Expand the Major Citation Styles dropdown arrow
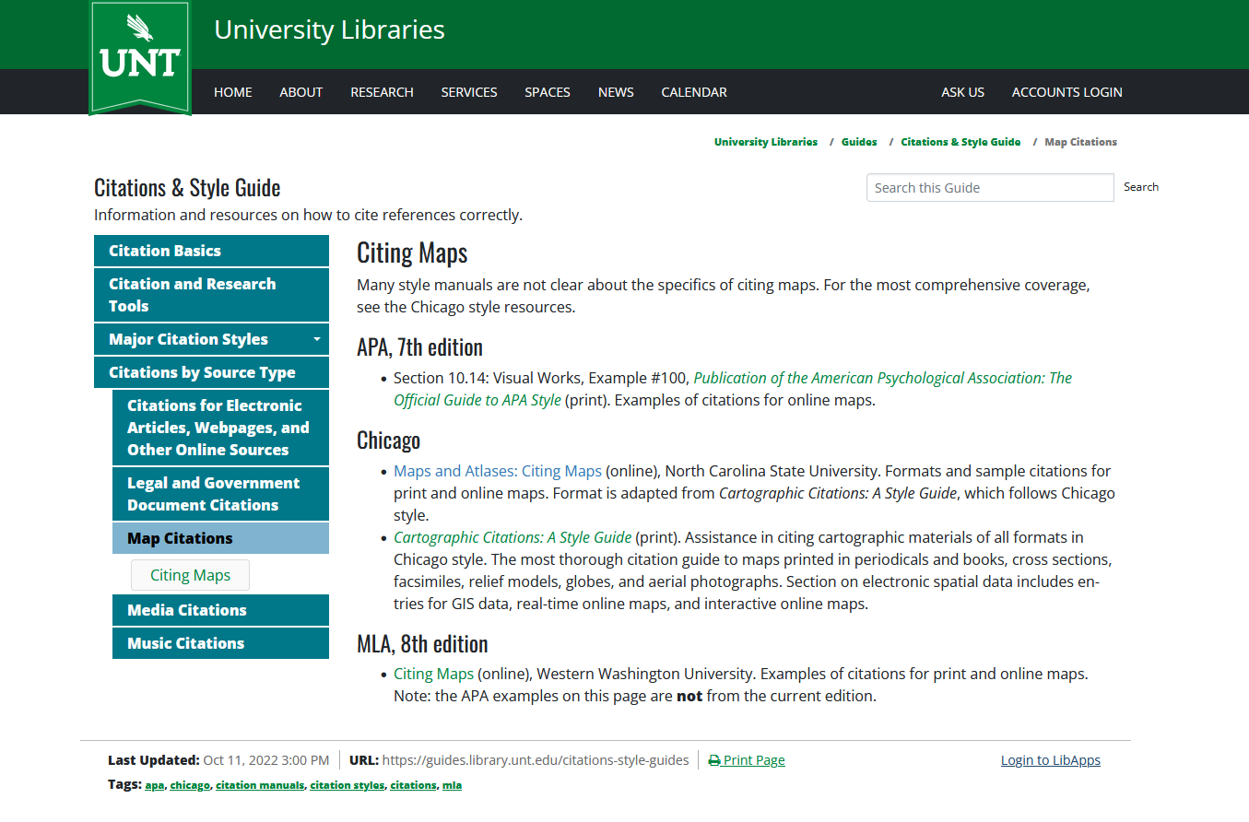 click(316, 339)
